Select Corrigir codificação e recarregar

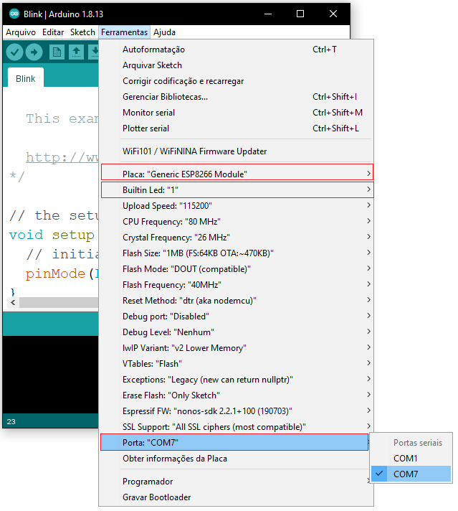click(x=237, y=81)
